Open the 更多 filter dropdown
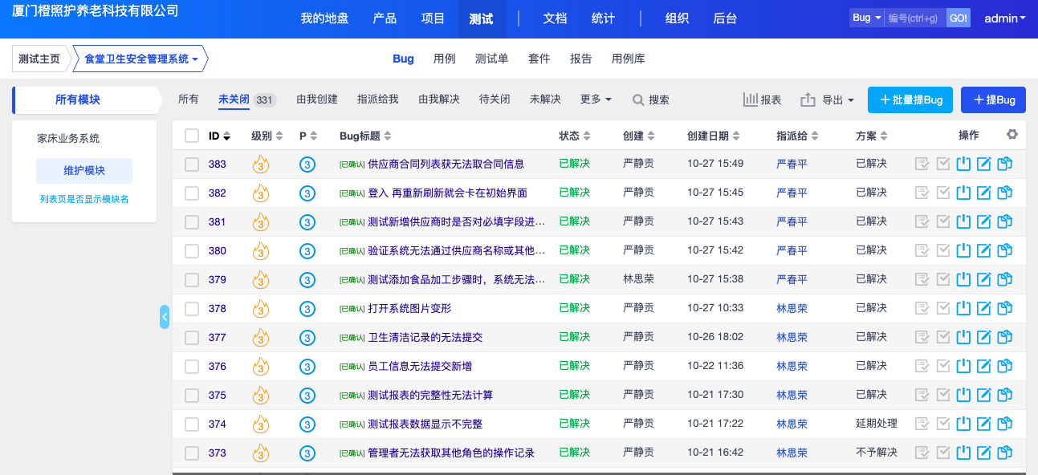This screenshot has width=1038, height=475. (x=596, y=99)
